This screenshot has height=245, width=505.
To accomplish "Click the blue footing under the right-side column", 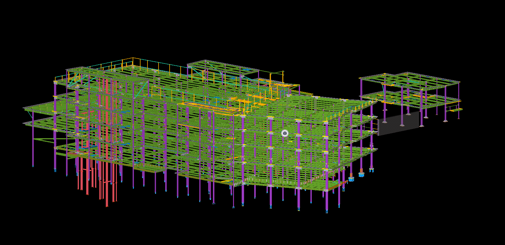I will pyautogui.click(x=361, y=174).
